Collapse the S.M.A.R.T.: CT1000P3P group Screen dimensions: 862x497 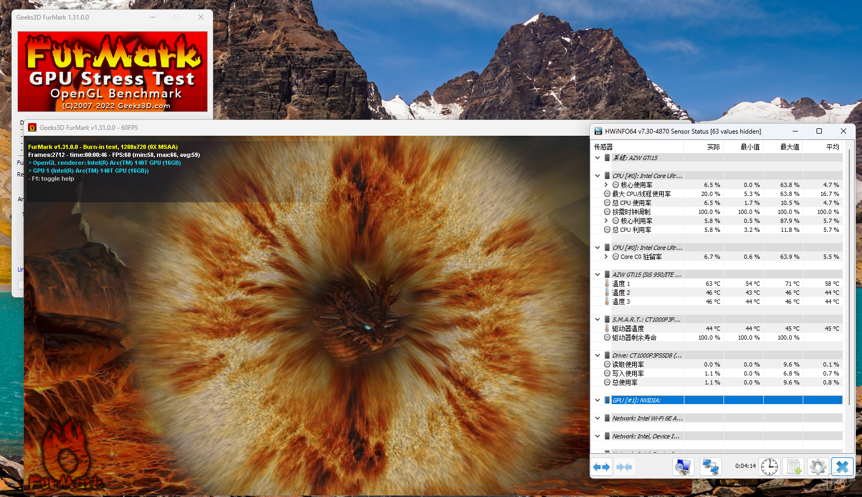(x=598, y=320)
